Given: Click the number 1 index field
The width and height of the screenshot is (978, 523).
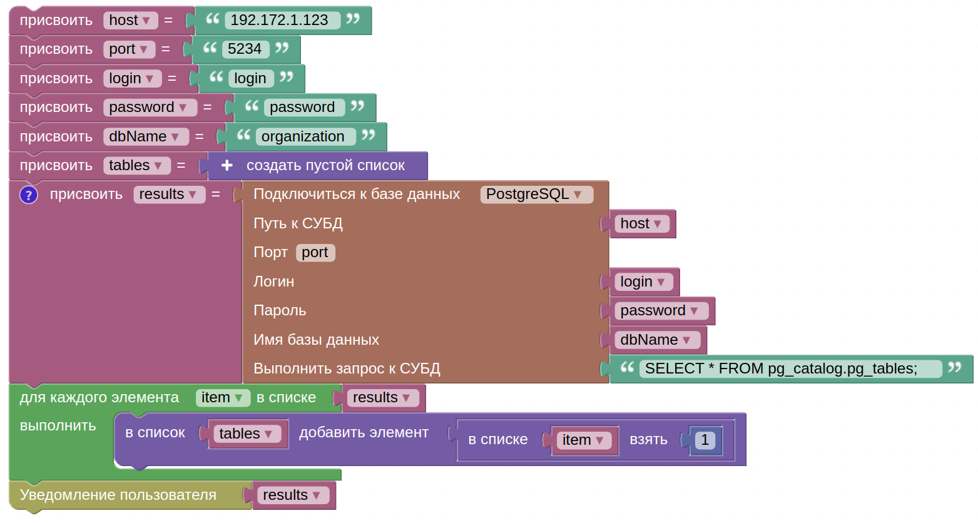Looking at the screenshot, I should [705, 440].
